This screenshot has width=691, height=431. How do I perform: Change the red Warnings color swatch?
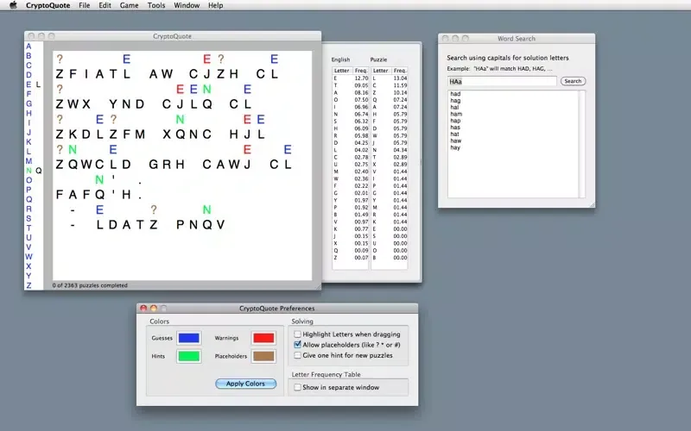tap(263, 338)
